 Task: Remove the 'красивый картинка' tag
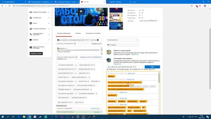[86, 98]
